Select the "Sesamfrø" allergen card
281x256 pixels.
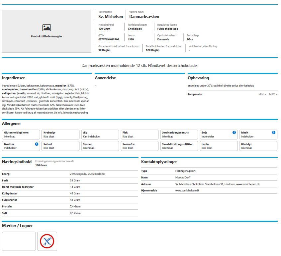tap(140, 146)
